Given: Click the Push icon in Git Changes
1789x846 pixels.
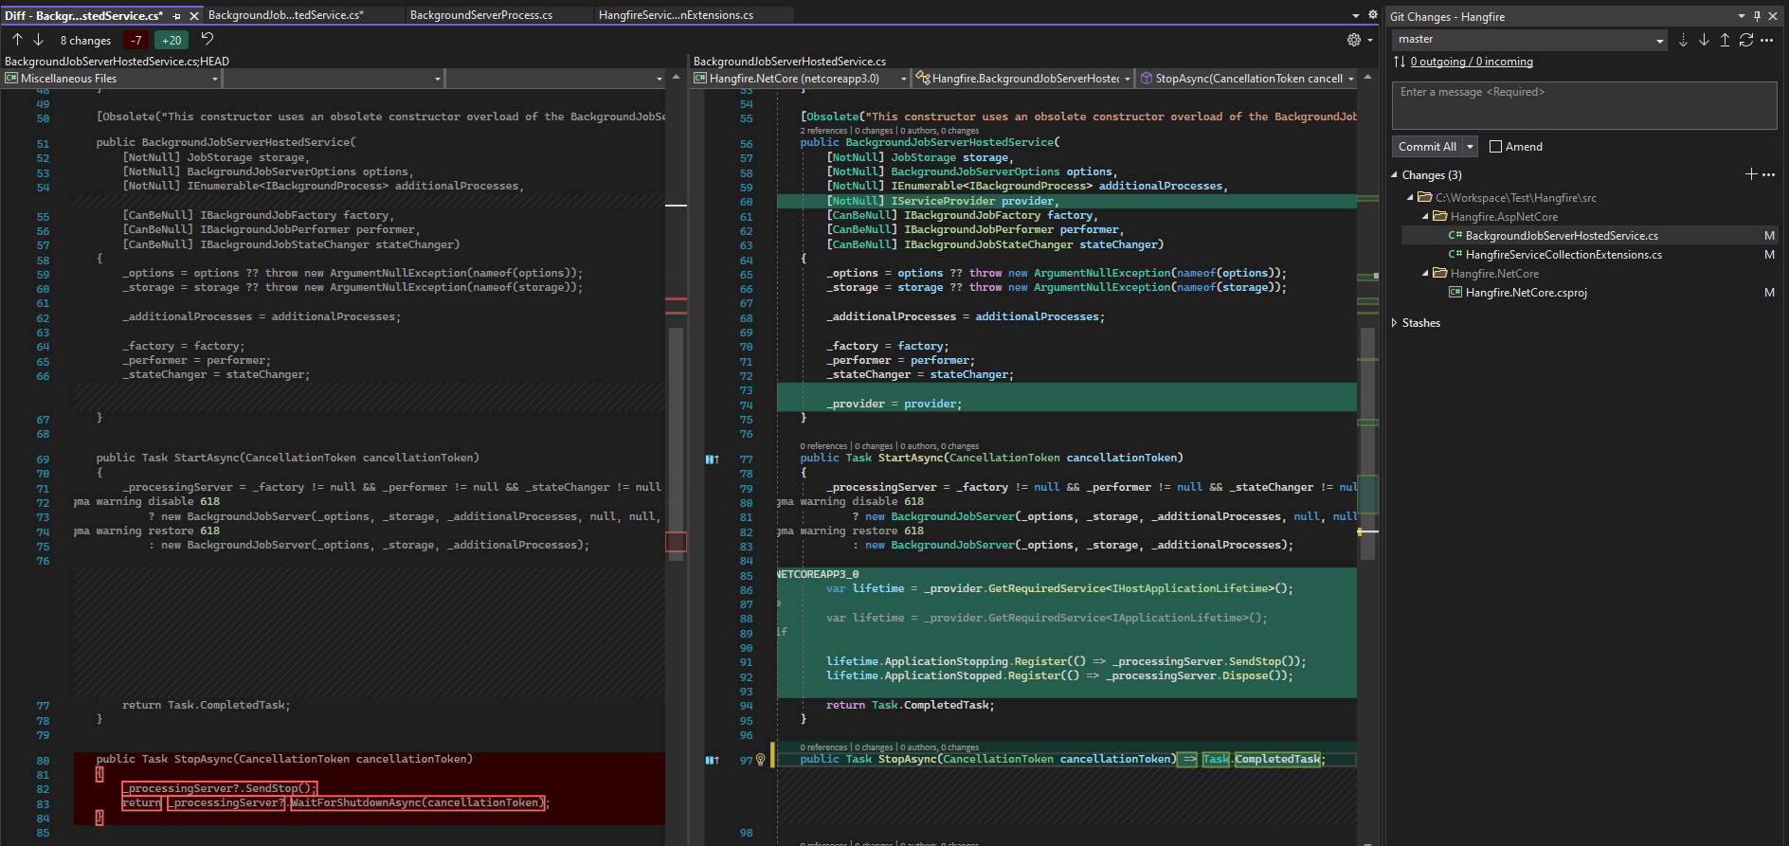Looking at the screenshot, I should (x=1725, y=40).
